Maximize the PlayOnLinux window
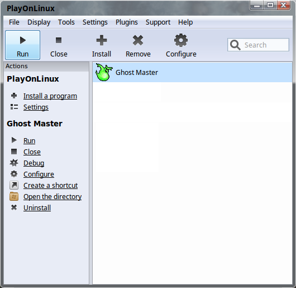Screen dimensions: 296x288 pyautogui.click(x=270, y=5)
